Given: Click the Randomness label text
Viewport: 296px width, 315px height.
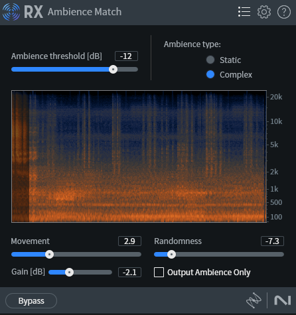Looking at the screenshot, I should click(x=178, y=241).
